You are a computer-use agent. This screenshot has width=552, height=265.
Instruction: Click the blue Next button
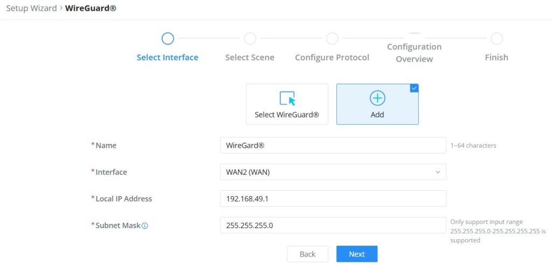[357, 254]
